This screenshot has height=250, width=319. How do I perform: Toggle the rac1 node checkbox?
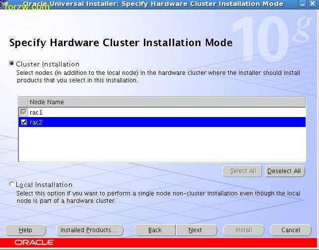(x=23, y=112)
